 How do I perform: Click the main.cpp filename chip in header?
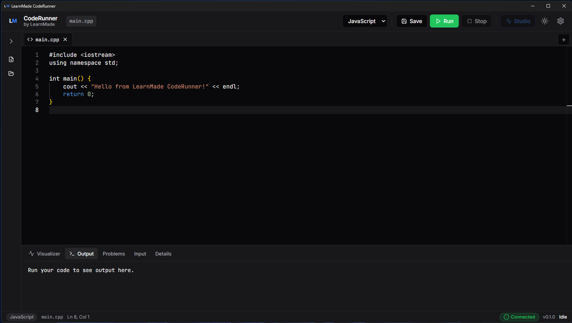pos(81,21)
